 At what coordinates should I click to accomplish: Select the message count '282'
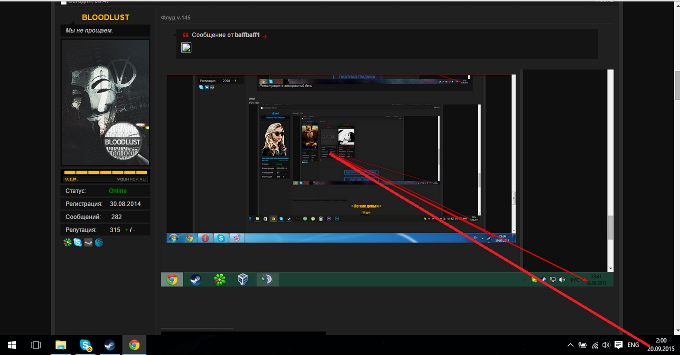click(x=116, y=217)
